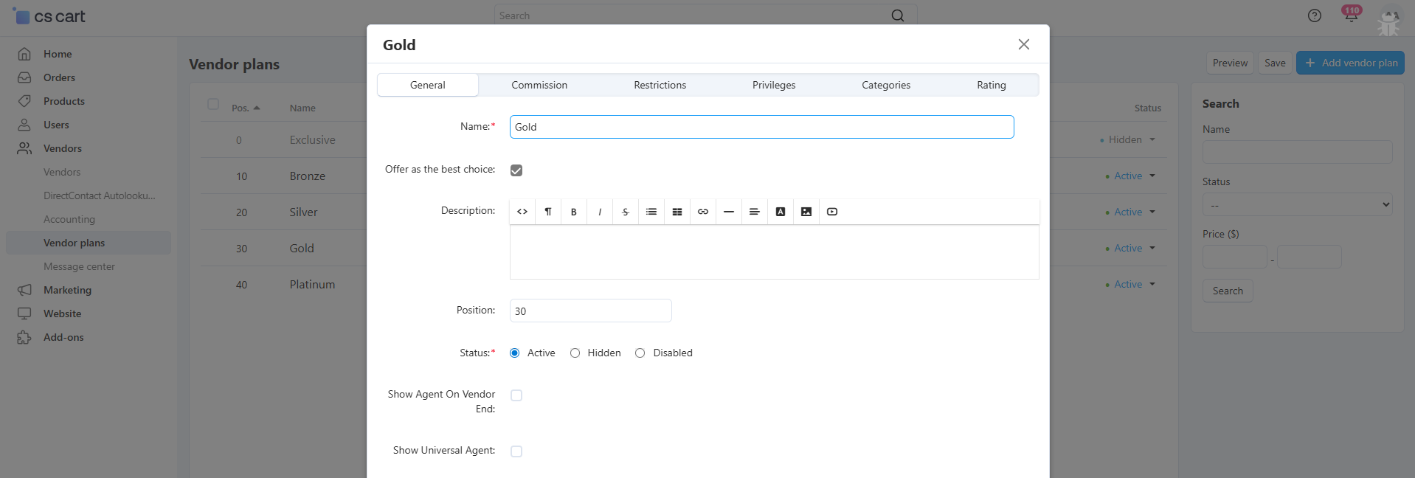Enable Show Universal Agent checkbox

pyautogui.click(x=516, y=451)
